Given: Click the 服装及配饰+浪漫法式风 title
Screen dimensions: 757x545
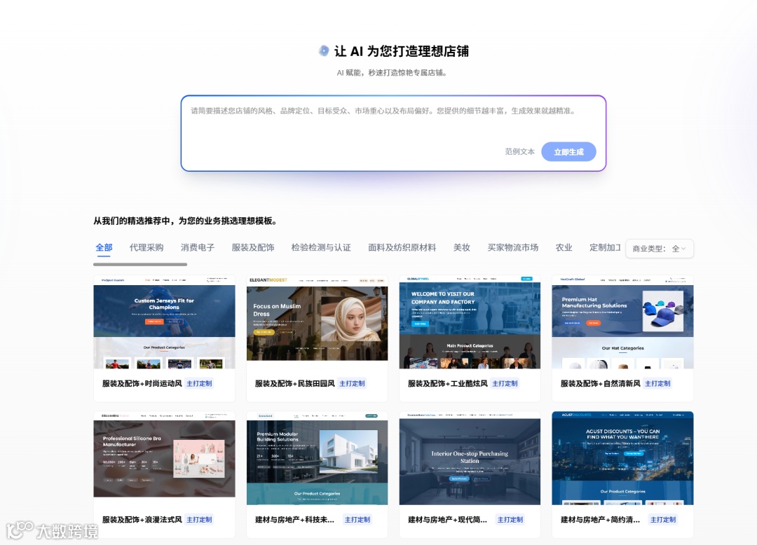Looking at the screenshot, I should coord(142,520).
